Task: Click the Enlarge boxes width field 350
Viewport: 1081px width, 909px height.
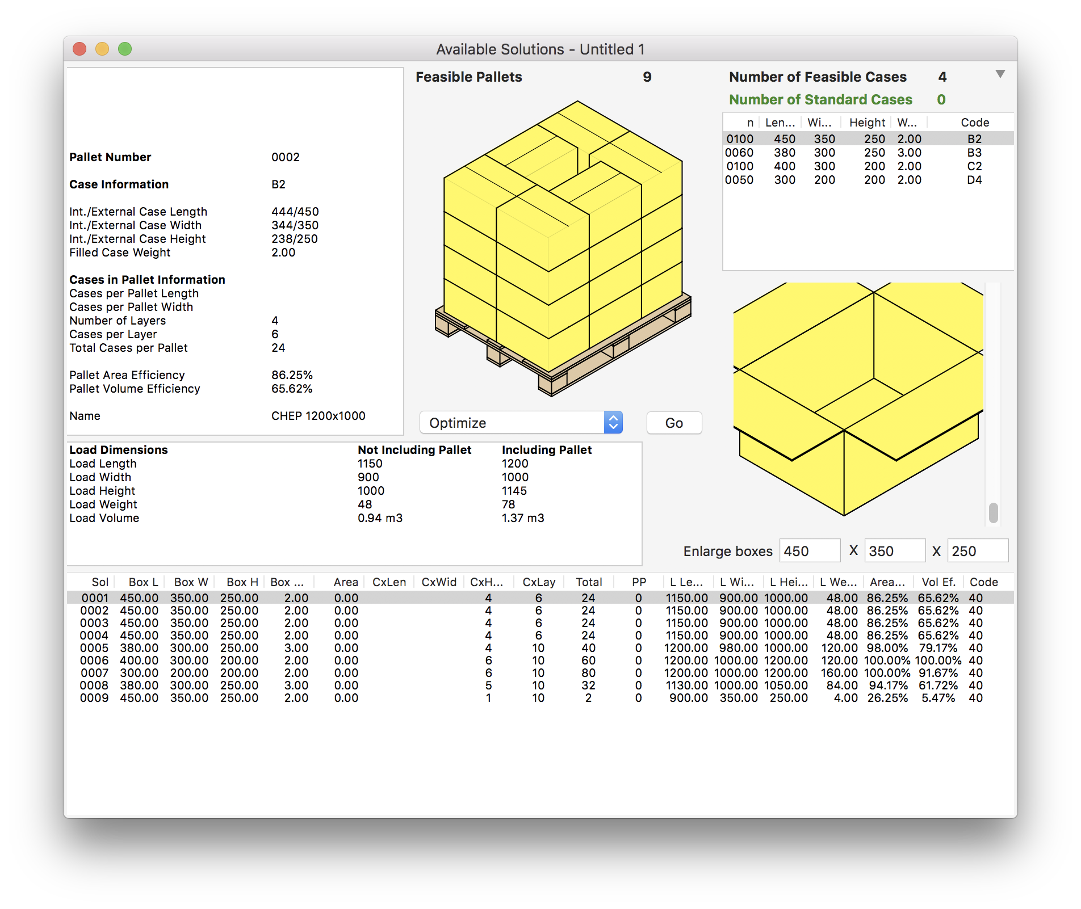Action: pos(895,551)
